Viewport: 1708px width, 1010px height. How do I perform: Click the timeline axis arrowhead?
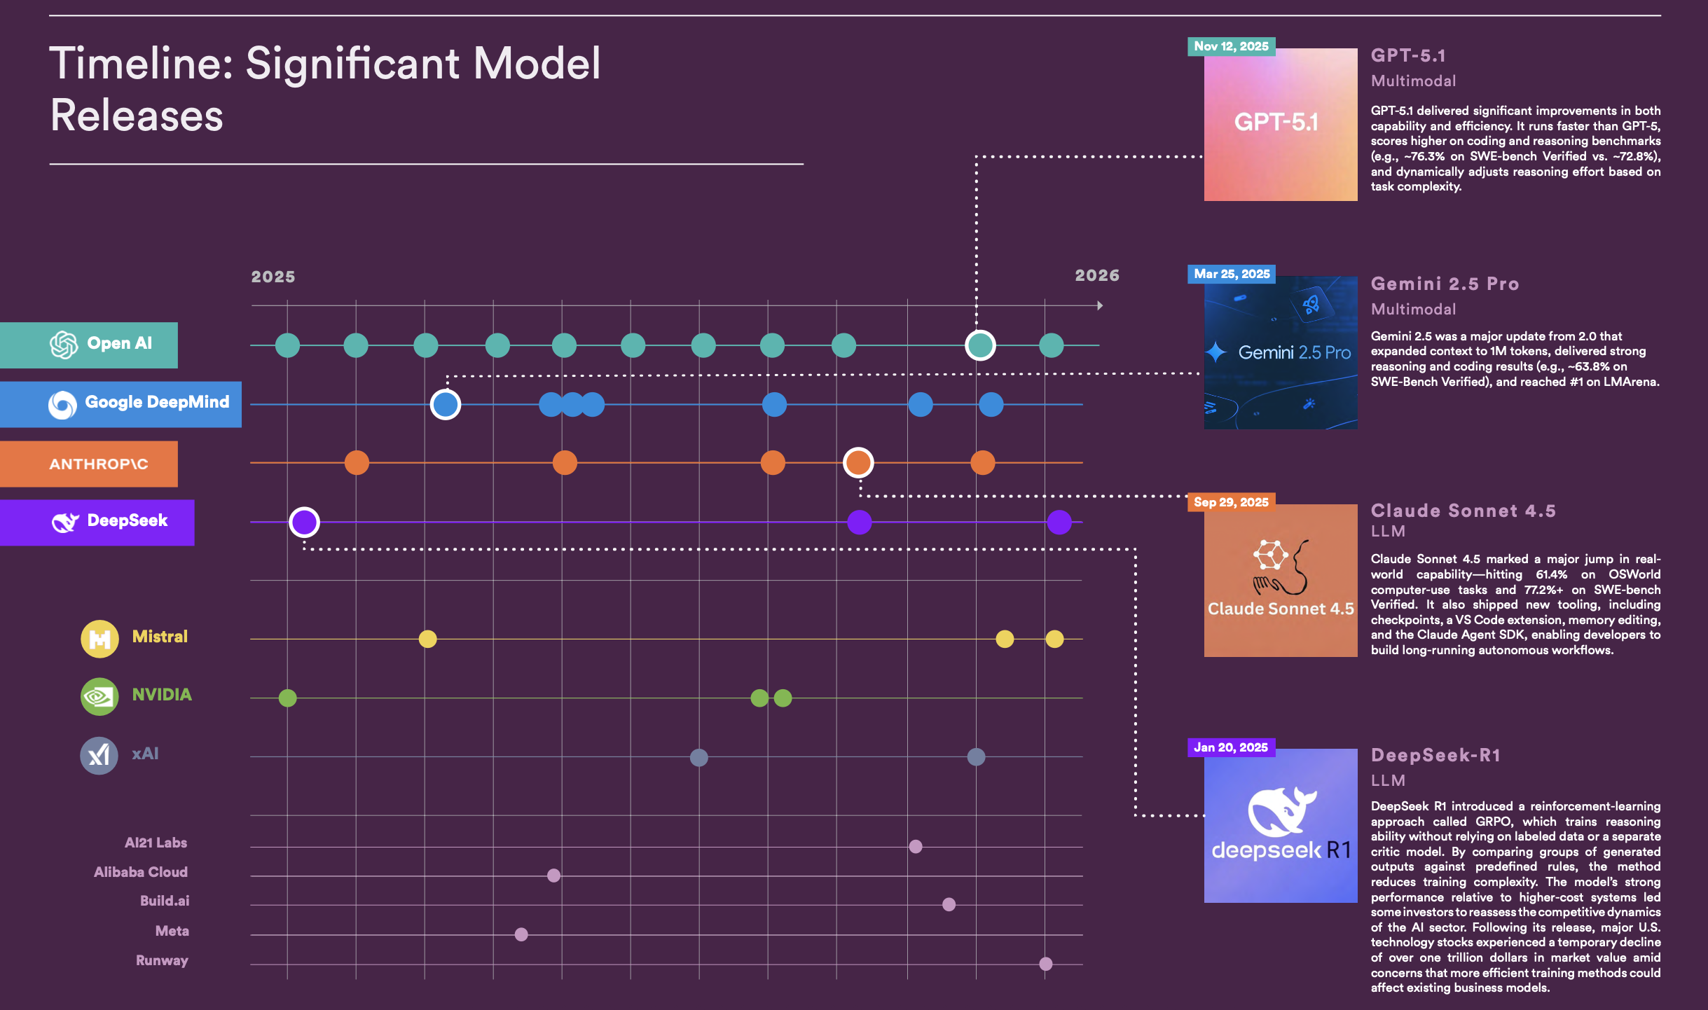point(1100,305)
